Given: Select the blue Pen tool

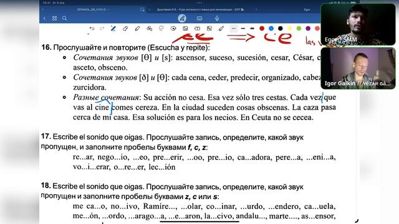Looking at the screenshot, I should [x=113, y=29].
